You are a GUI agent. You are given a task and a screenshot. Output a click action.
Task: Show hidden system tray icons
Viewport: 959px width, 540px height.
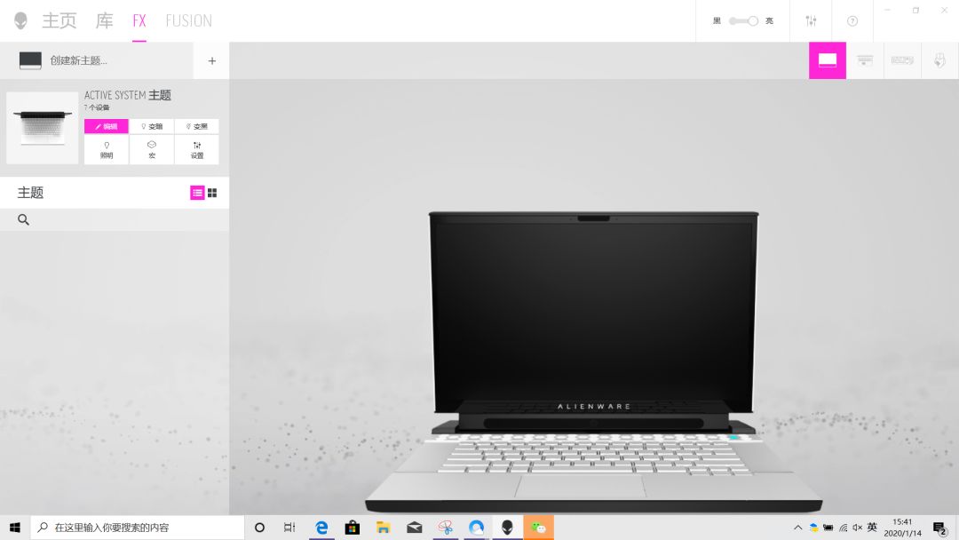(x=797, y=528)
